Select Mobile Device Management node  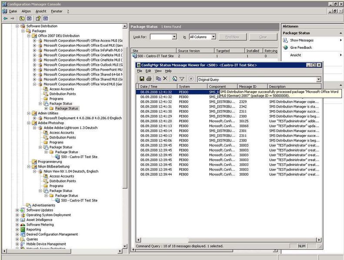[46, 244]
